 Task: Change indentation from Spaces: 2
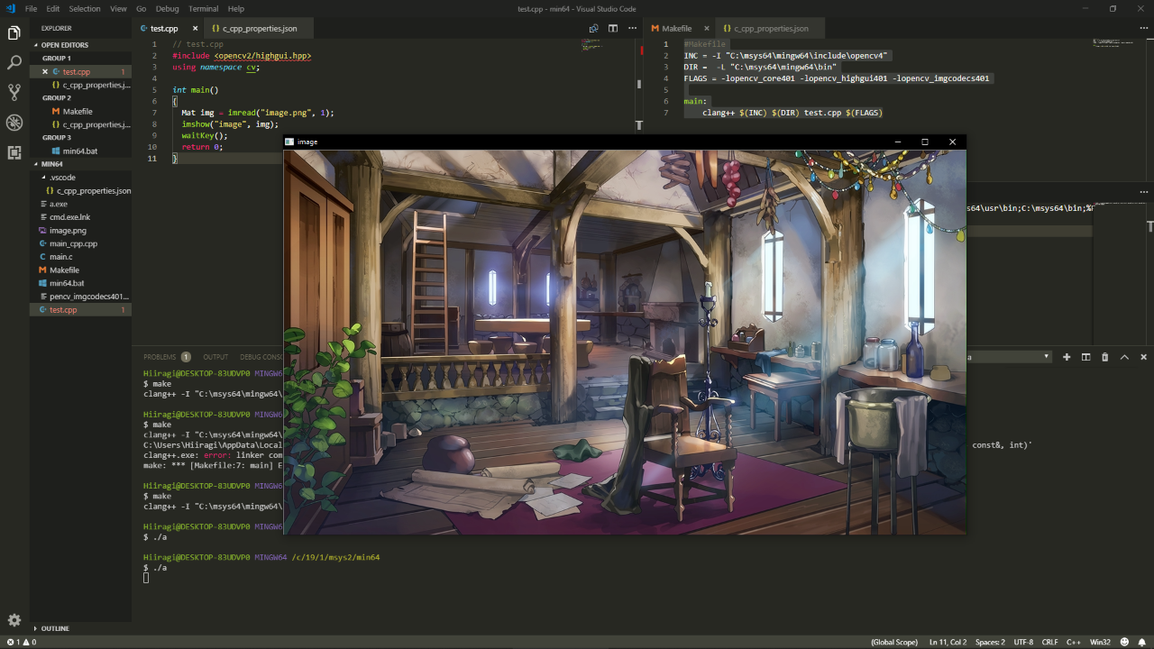pos(990,642)
